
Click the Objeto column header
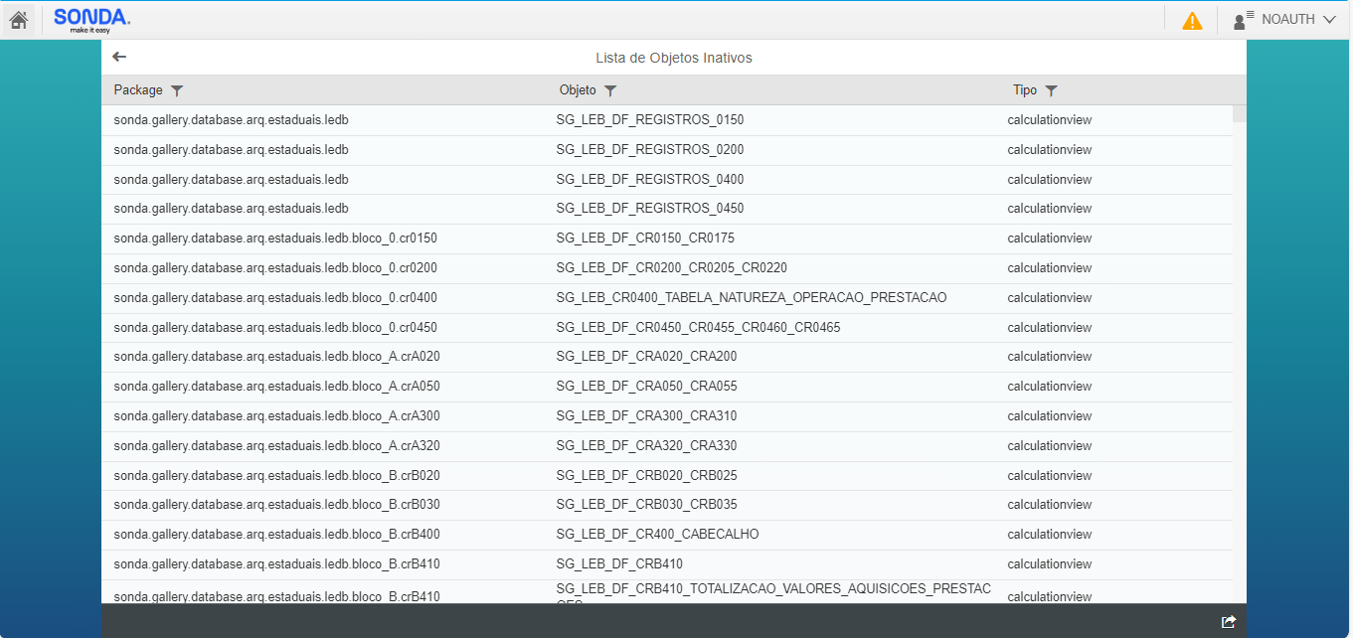tap(578, 90)
